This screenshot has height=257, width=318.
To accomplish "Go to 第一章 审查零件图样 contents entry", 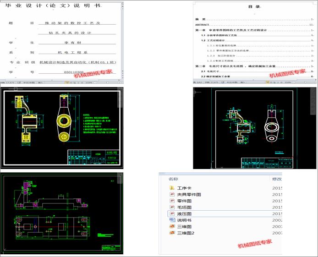I will 254,30.
